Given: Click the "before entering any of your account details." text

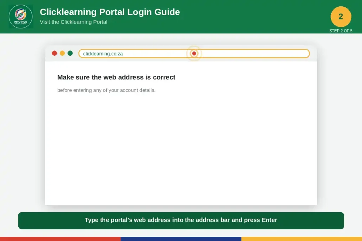Looking at the screenshot, I should tap(106, 90).
